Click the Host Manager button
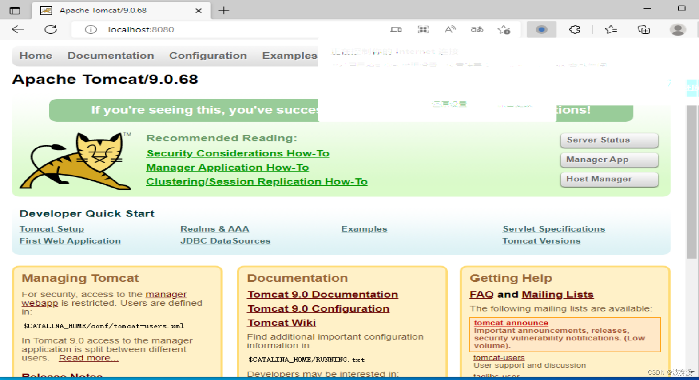The width and height of the screenshot is (699, 380). pos(609,179)
